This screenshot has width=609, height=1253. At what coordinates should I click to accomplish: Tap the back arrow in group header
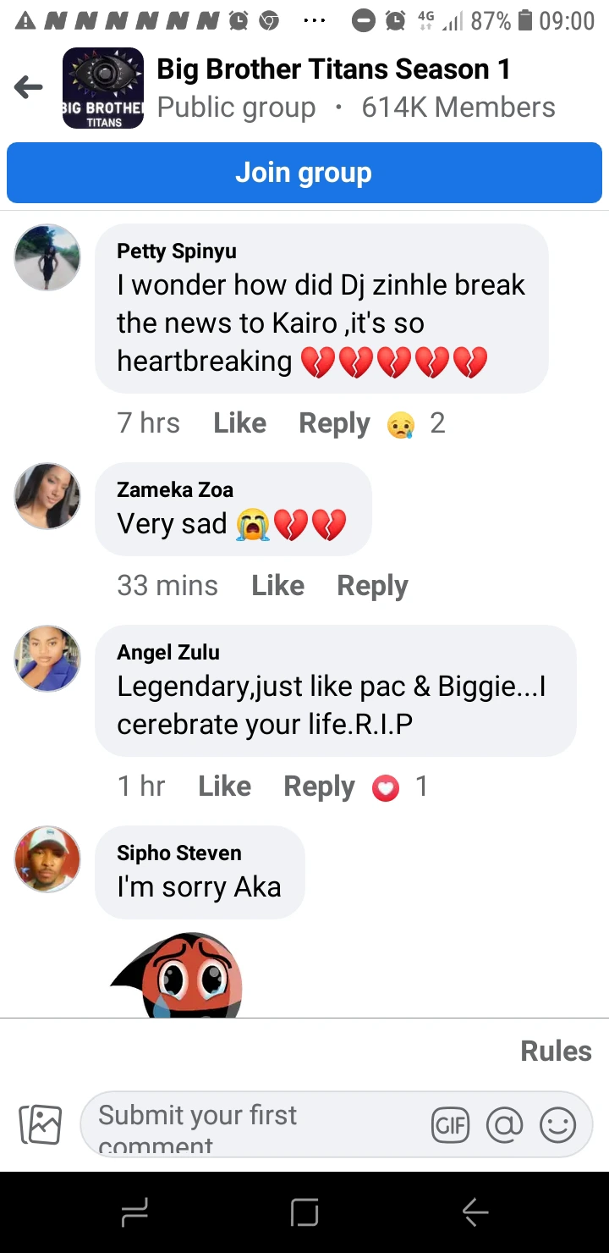point(29,87)
